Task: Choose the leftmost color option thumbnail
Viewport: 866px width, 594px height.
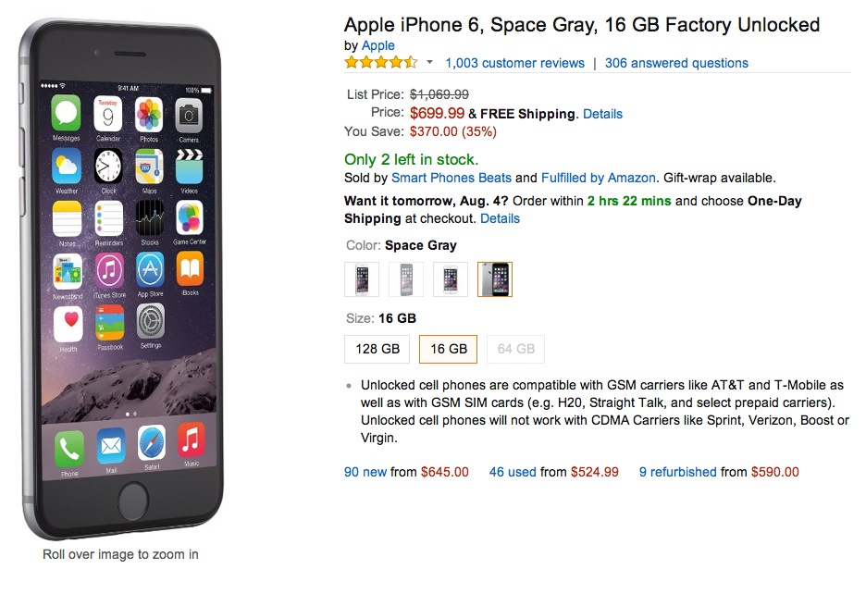Action: point(362,278)
